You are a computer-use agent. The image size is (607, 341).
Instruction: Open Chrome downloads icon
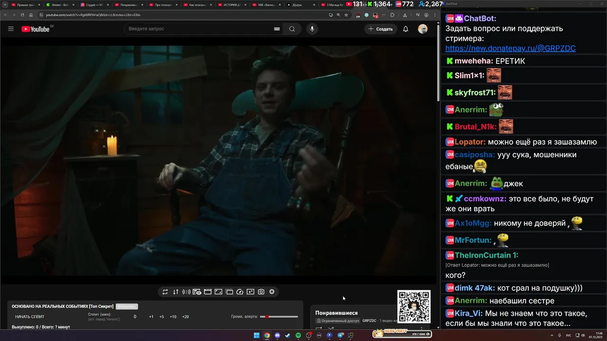click(405, 15)
